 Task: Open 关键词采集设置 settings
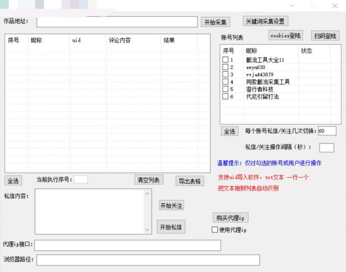pos(266,21)
